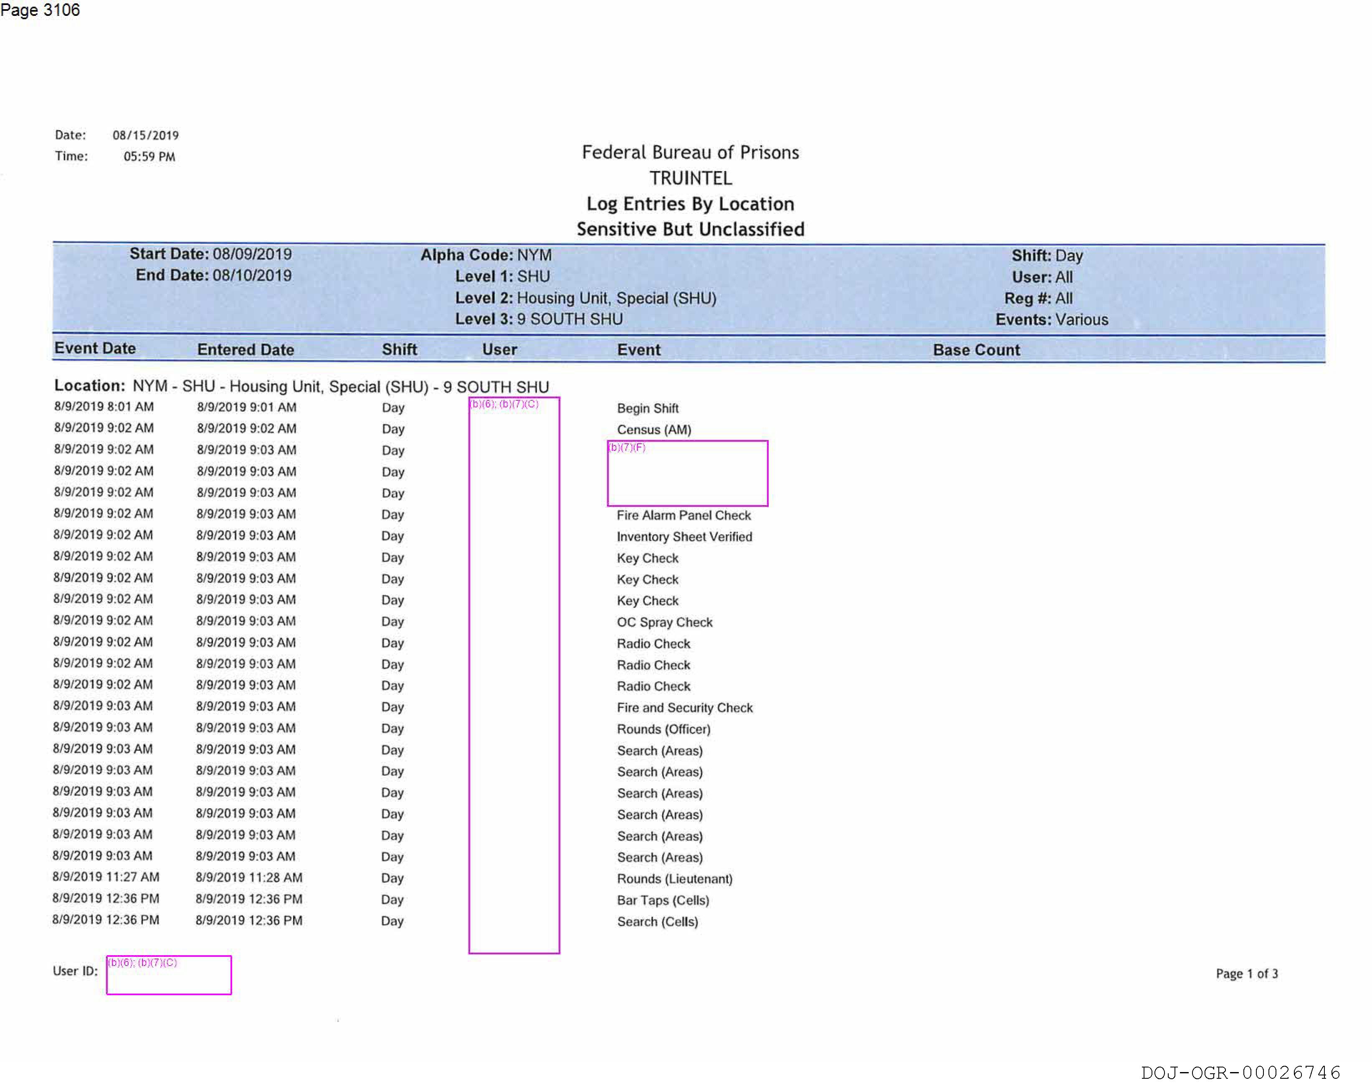Click the Census (AM) event entry

click(x=653, y=430)
